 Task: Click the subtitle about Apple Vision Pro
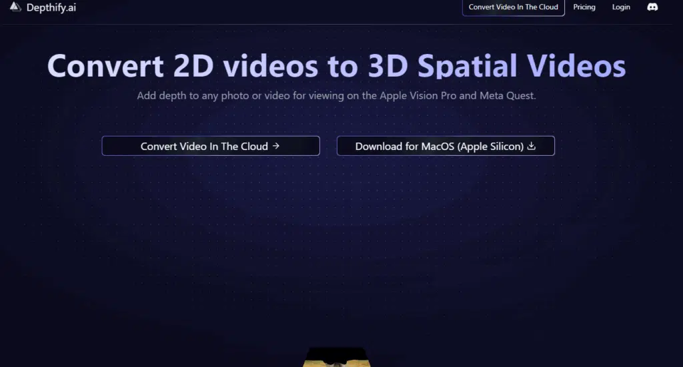(x=336, y=96)
